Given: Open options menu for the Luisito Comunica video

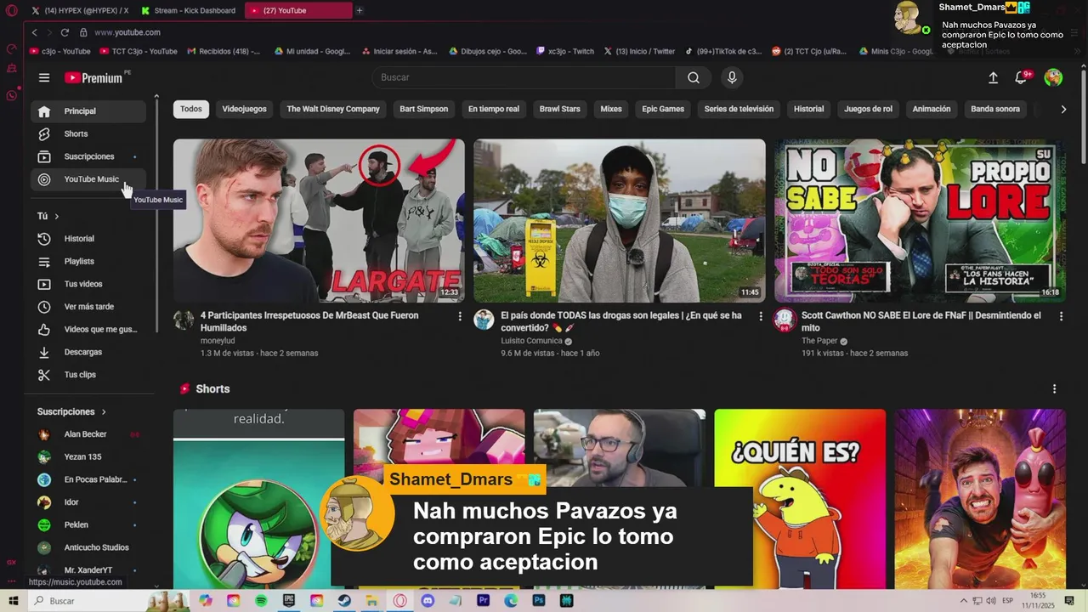Looking at the screenshot, I should (x=760, y=316).
